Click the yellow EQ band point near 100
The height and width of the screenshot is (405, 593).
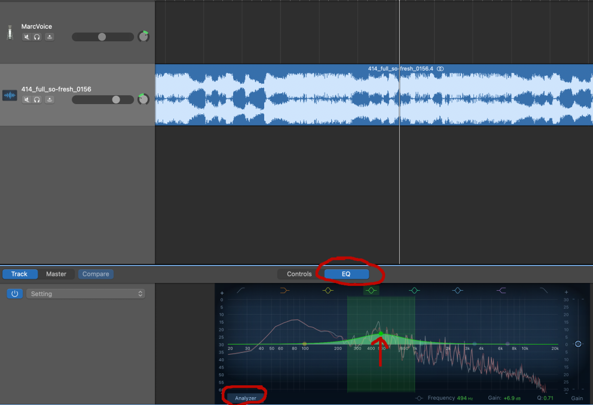click(x=305, y=344)
